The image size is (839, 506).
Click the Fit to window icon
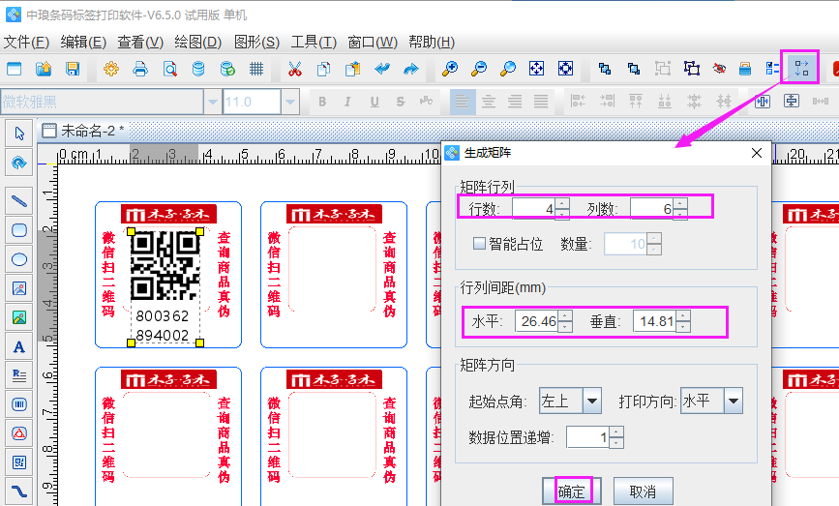click(x=537, y=69)
